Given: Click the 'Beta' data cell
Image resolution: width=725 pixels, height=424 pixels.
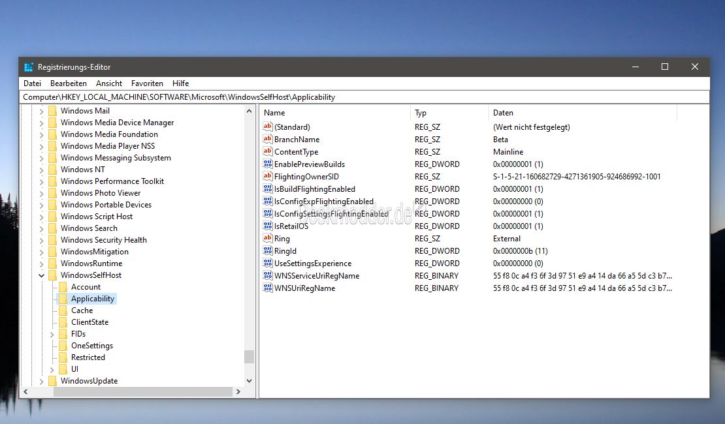Looking at the screenshot, I should pos(500,139).
